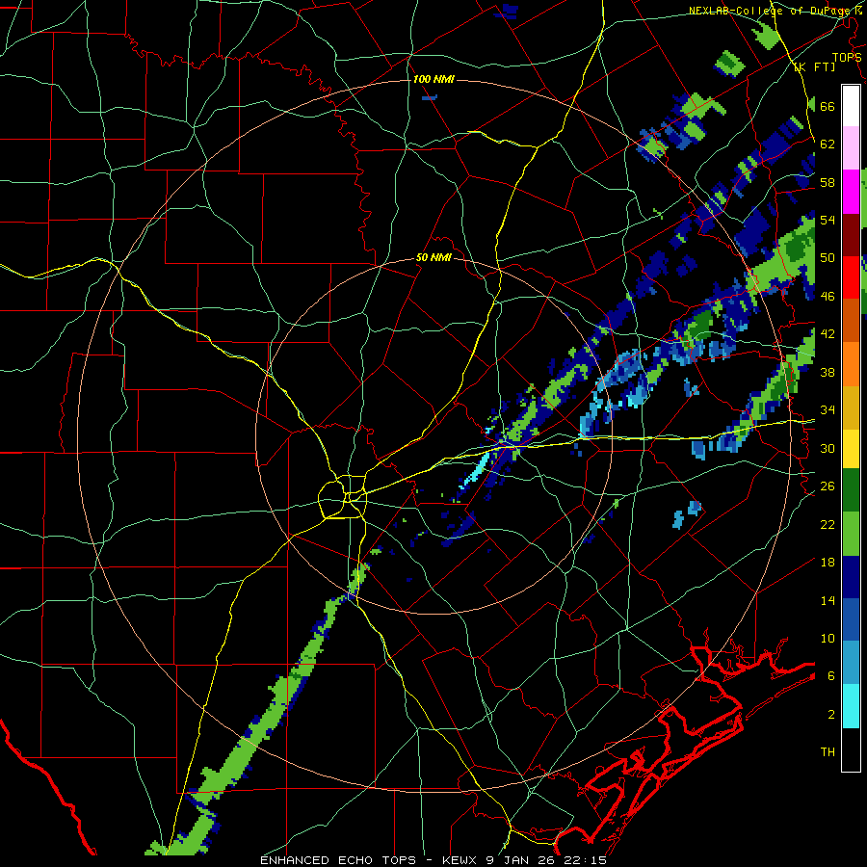Click the 38 value on the legend
This screenshot has height=867, width=867.
[828, 373]
